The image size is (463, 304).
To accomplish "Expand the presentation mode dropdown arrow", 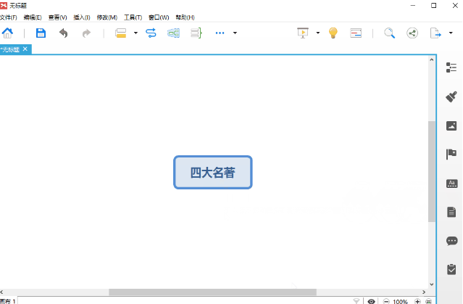I will click(317, 33).
